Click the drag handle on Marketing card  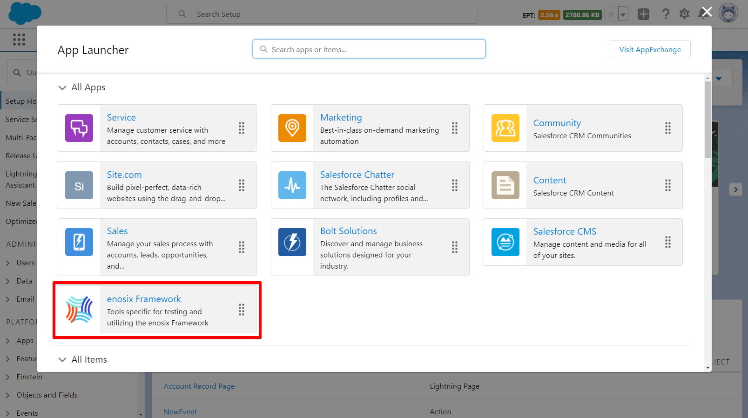[455, 128]
